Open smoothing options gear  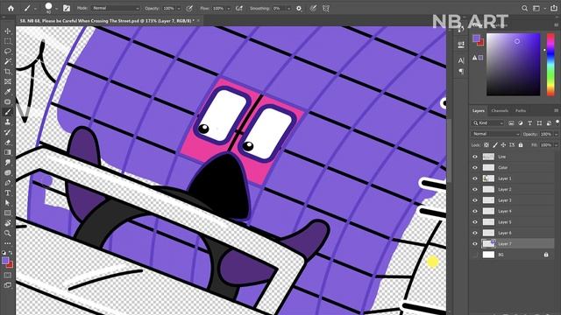[299, 8]
